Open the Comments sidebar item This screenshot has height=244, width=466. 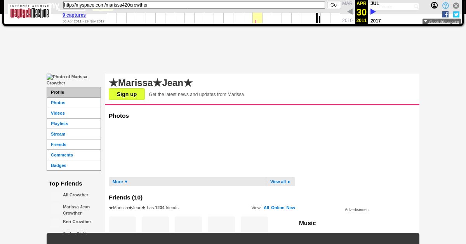tap(74, 155)
